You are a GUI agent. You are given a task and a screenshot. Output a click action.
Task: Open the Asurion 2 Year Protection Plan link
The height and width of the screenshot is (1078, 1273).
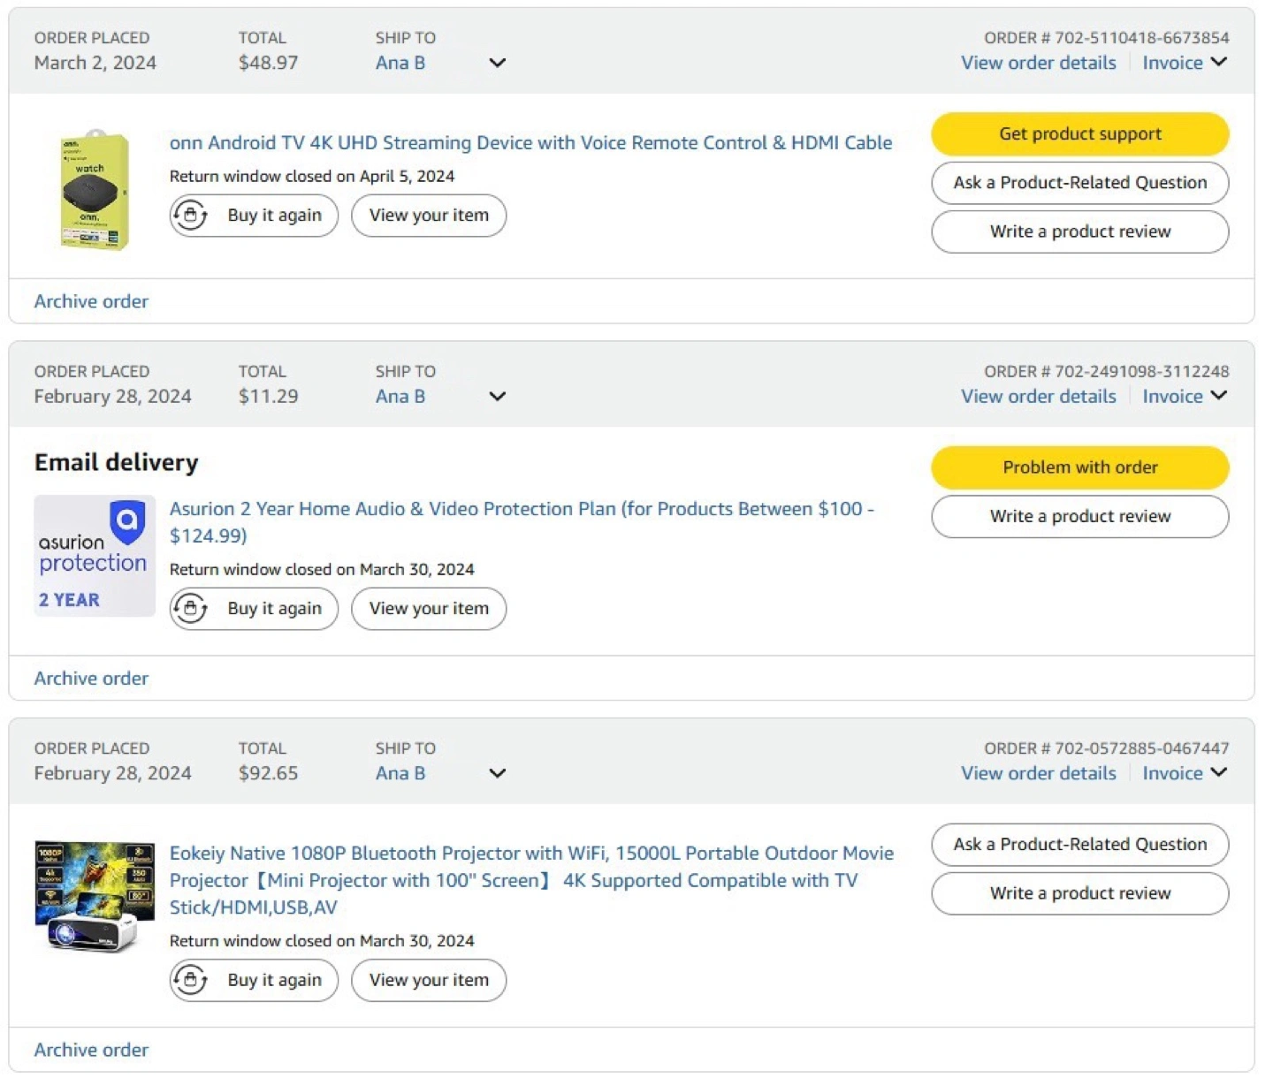pyautogui.click(x=521, y=510)
